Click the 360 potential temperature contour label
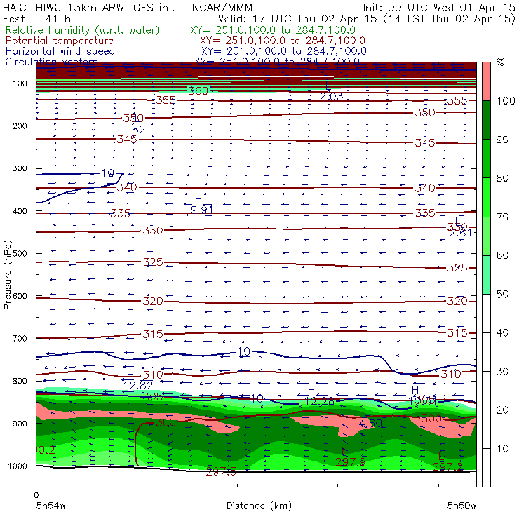 click(198, 90)
